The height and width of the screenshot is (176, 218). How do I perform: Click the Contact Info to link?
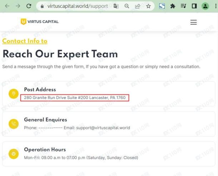(25, 41)
